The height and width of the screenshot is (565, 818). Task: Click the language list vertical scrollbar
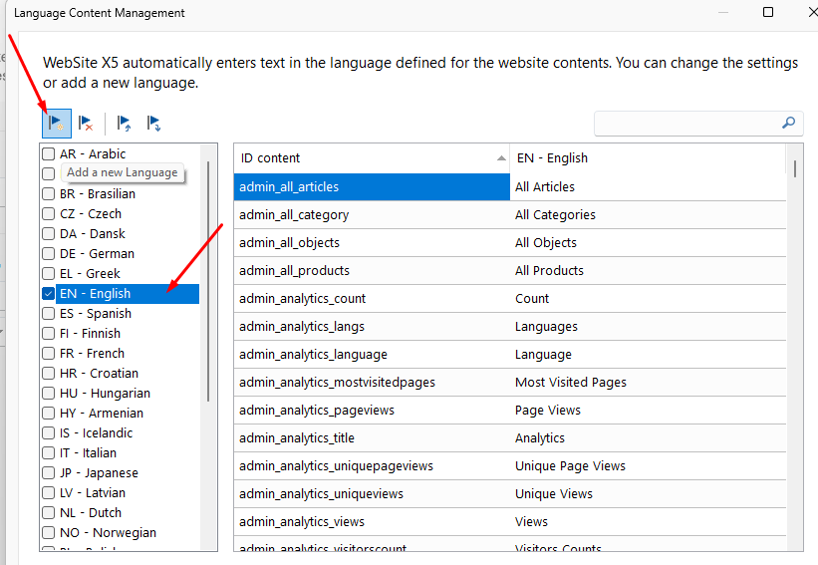pos(208,282)
